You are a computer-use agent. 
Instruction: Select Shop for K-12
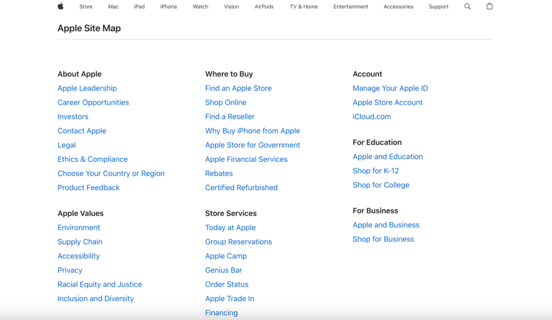click(x=376, y=171)
